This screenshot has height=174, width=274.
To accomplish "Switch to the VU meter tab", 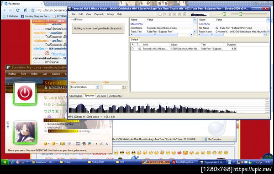I will tap(101, 96).
